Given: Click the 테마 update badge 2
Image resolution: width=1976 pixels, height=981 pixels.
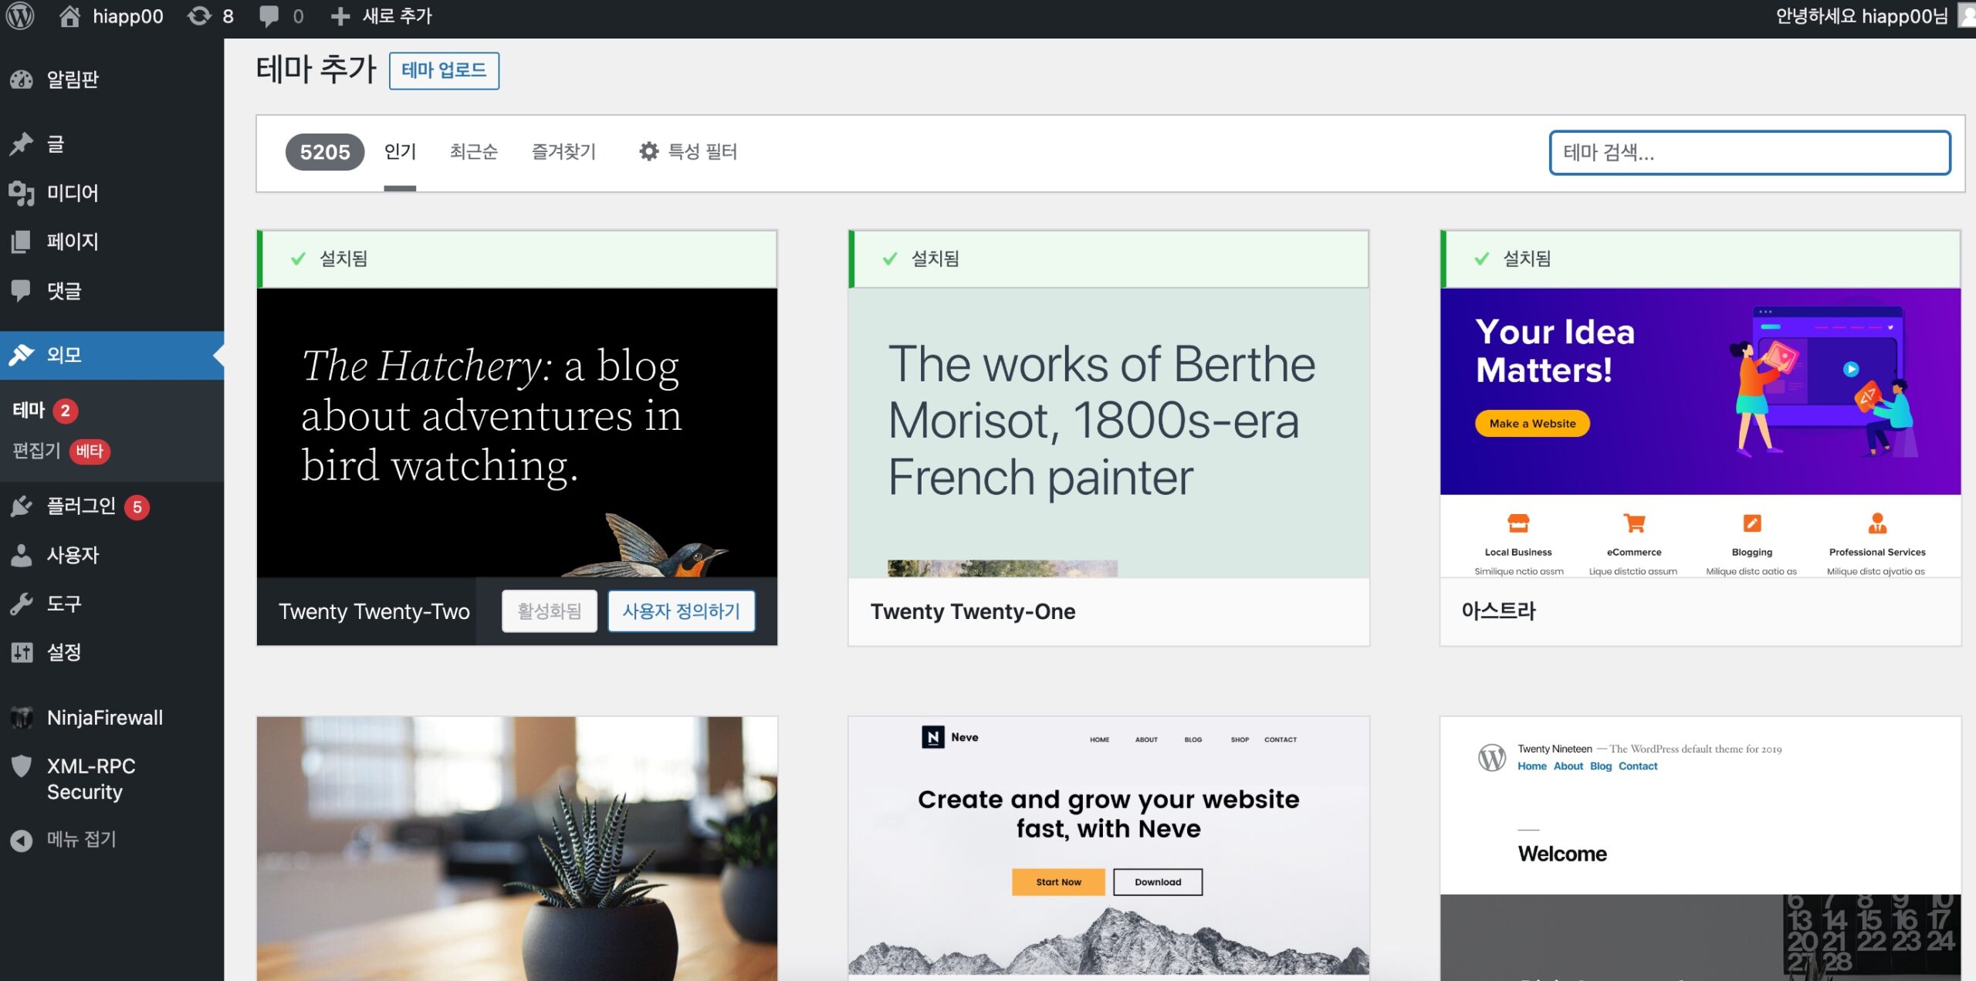Looking at the screenshot, I should coord(66,411).
